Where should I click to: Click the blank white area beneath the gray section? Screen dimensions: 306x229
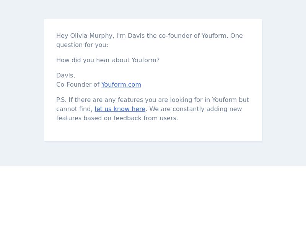pos(153,197)
